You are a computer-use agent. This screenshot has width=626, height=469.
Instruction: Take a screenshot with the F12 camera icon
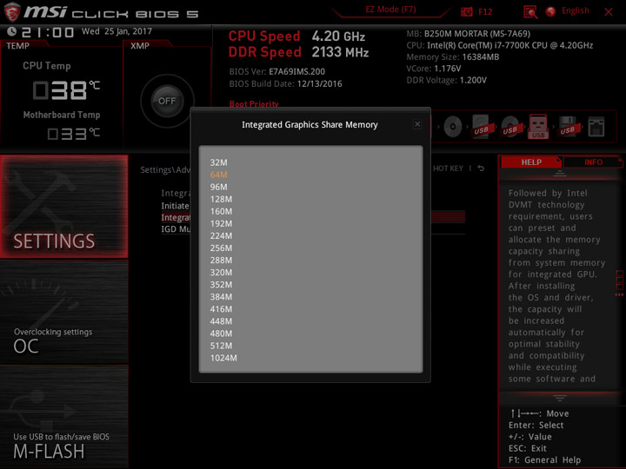coord(466,11)
